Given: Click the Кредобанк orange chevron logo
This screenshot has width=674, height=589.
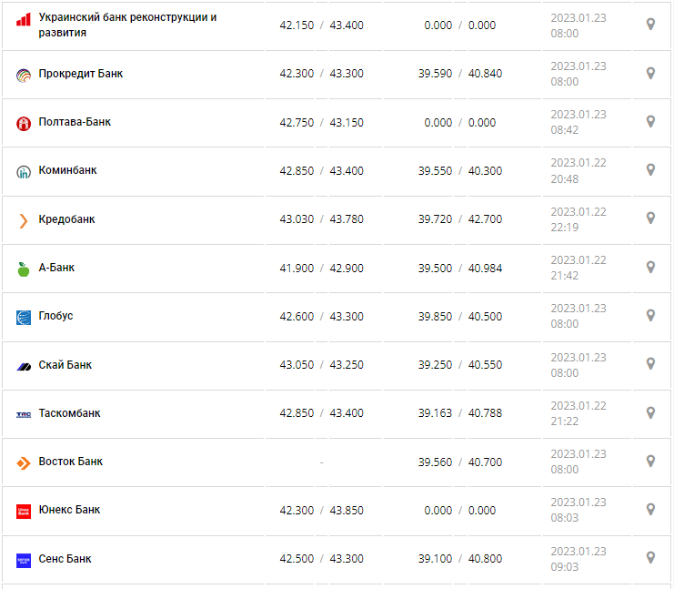Looking at the screenshot, I should (x=24, y=220).
